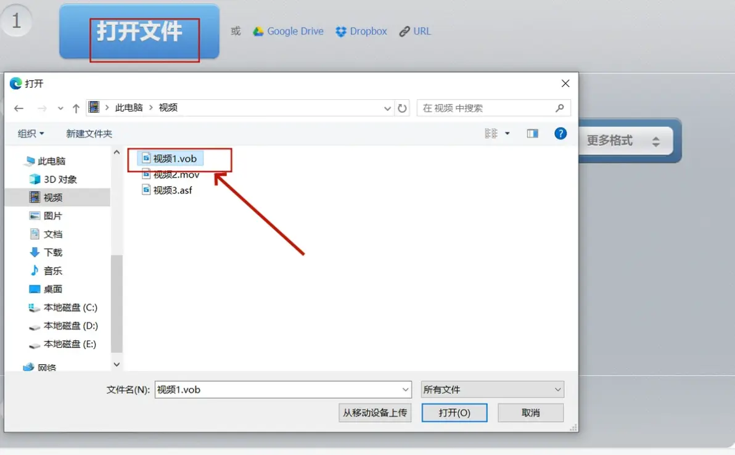Open the 组织 menu
Image resolution: width=735 pixels, height=455 pixels.
point(31,134)
